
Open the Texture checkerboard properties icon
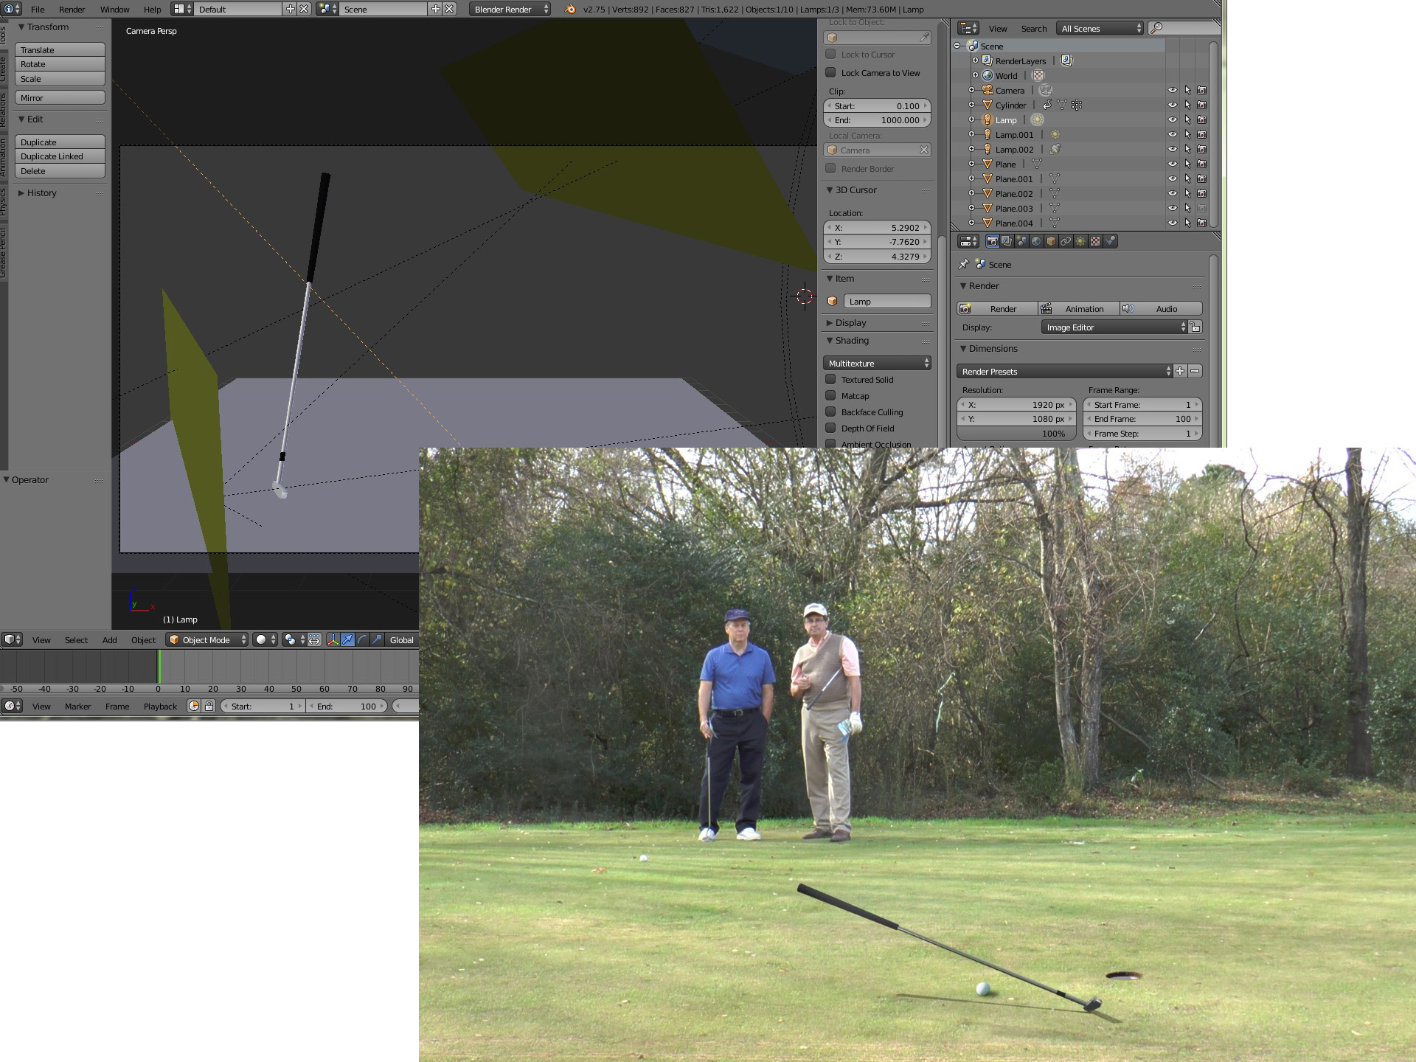(x=1095, y=241)
